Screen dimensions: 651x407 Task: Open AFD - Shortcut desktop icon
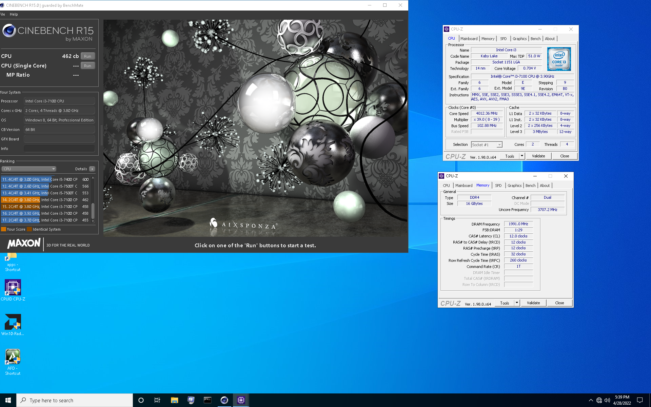pyautogui.click(x=13, y=362)
